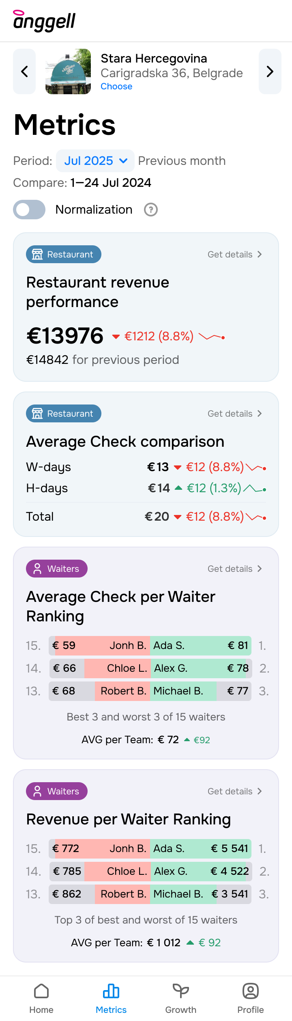Expand Get details for Average Check comparison

click(235, 413)
